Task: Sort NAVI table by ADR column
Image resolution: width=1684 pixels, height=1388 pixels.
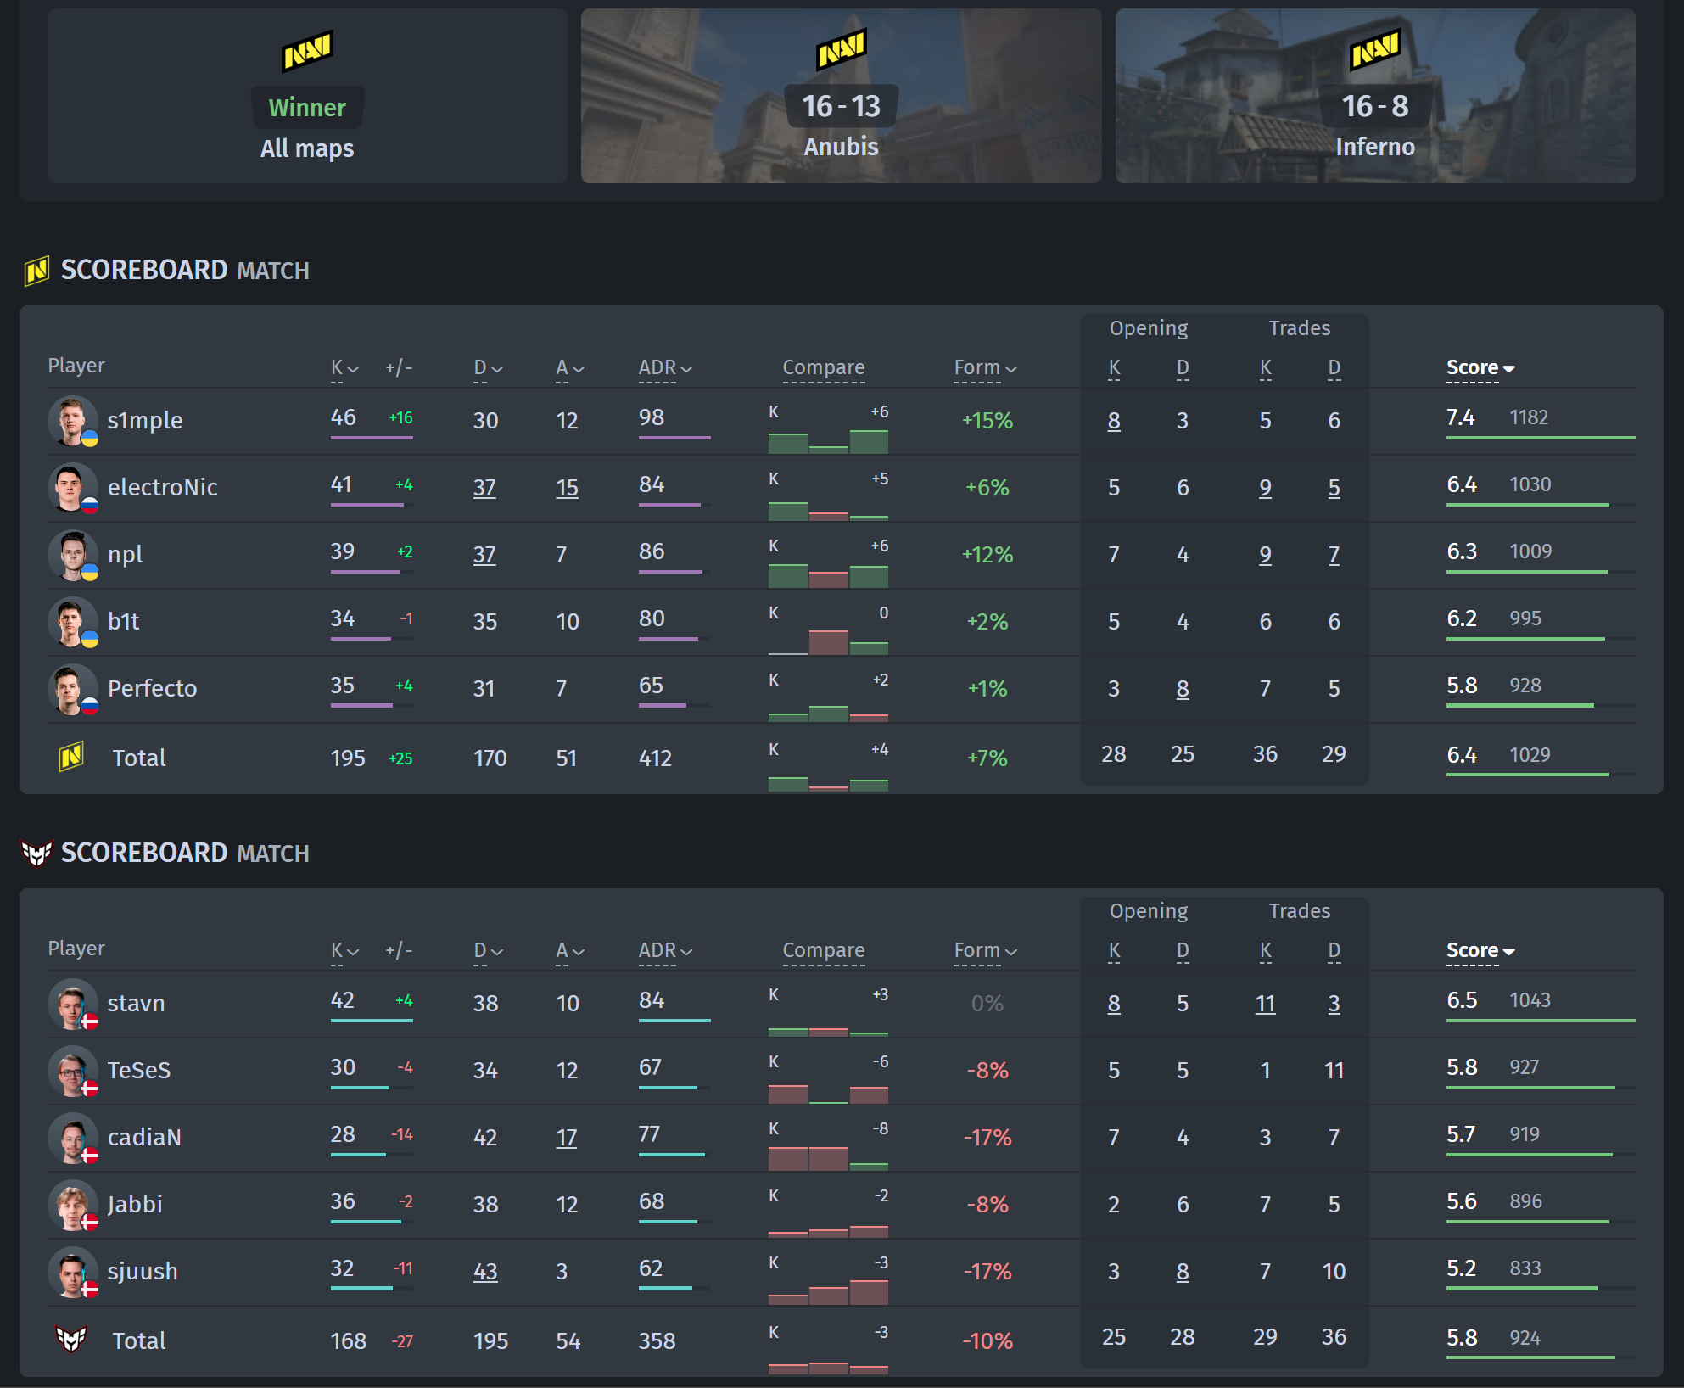Action: click(666, 368)
